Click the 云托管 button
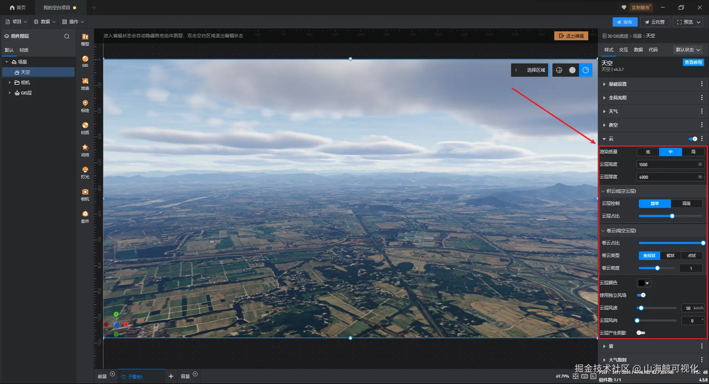Viewport: 709px width, 384px height. 655,22
